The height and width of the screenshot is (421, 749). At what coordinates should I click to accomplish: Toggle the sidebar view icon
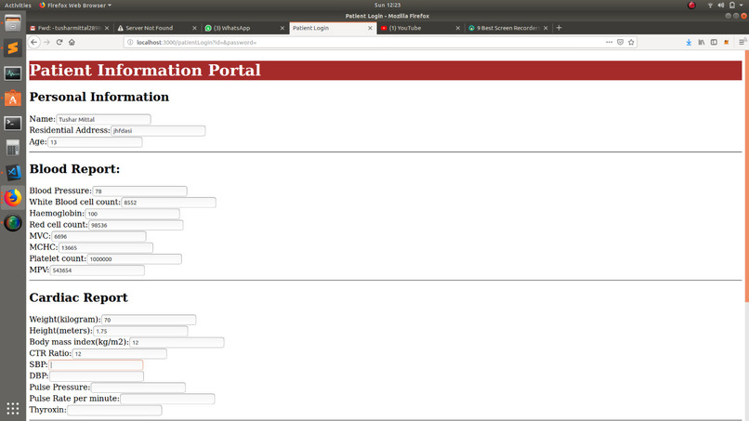(714, 42)
